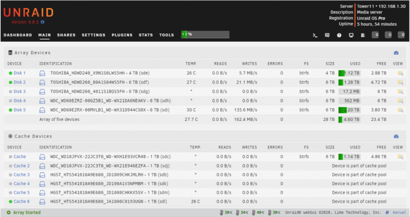Click the drive icon for Cache 3
The width and height of the screenshot is (410, 217).
point(42,175)
